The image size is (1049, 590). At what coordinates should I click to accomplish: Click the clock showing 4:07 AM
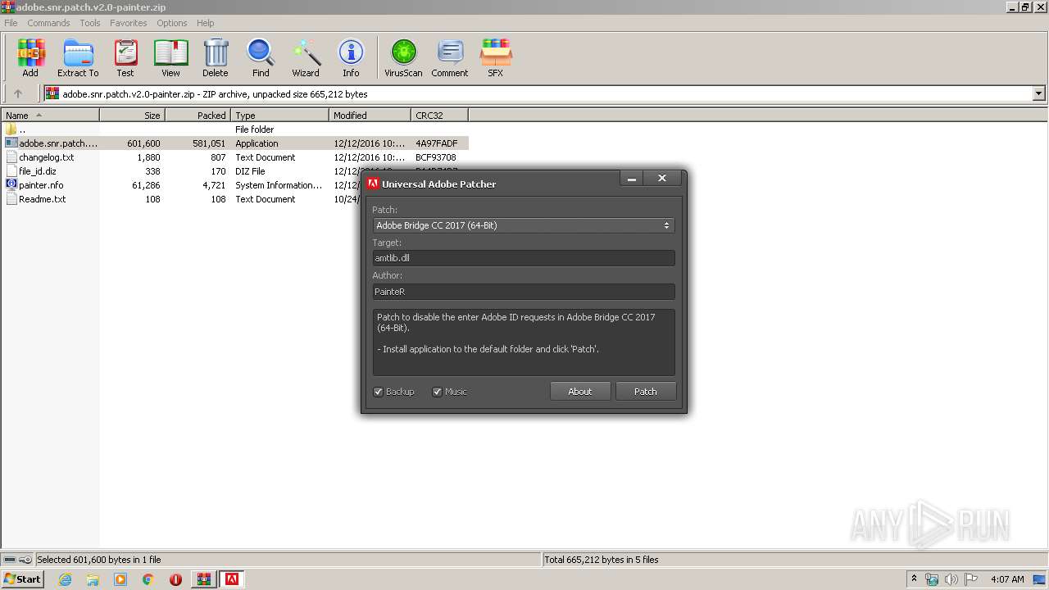[1007, 579]
